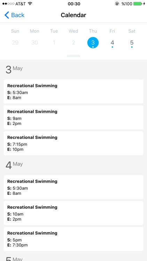Select Friday the 4th in week strip
The height and width of the screenshot is (261, 147).
click(x=112, y=43)
